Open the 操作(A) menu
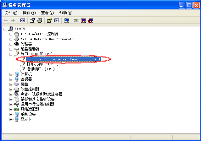This screenshot has height=141, width=201. 29,13
